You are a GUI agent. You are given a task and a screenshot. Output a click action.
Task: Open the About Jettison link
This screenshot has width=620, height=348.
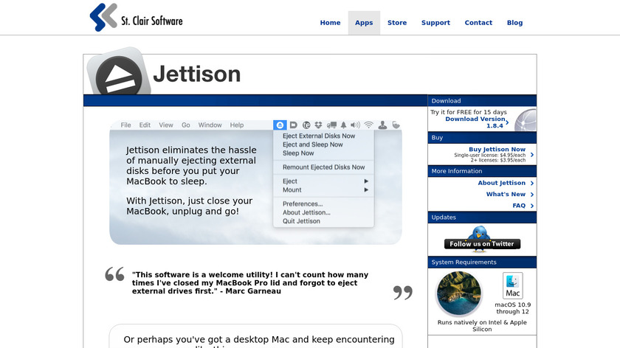click(x=501, y=183)
